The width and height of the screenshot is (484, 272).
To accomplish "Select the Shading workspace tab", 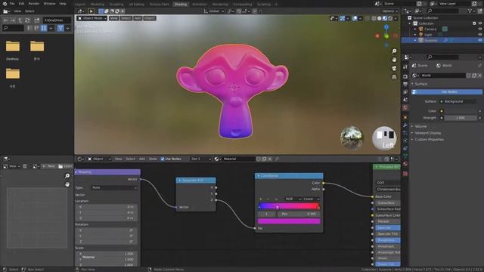I will pos(180,5).
